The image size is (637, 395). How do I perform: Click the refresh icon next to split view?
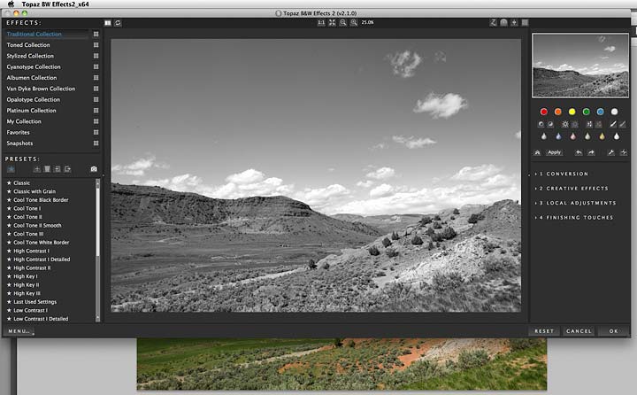pos(118,23)
